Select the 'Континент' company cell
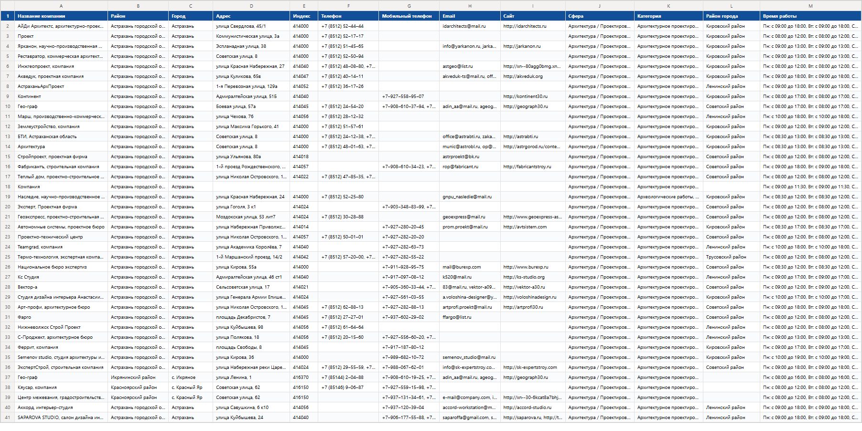The image size is (862, 431). coord(61,97)
